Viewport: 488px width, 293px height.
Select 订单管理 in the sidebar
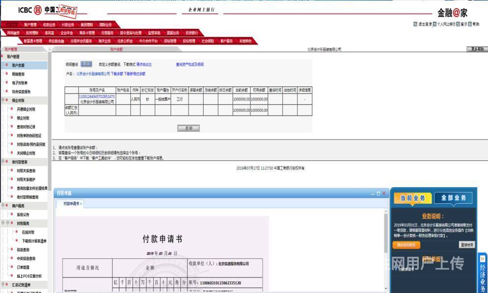click(x=23, y=267)
